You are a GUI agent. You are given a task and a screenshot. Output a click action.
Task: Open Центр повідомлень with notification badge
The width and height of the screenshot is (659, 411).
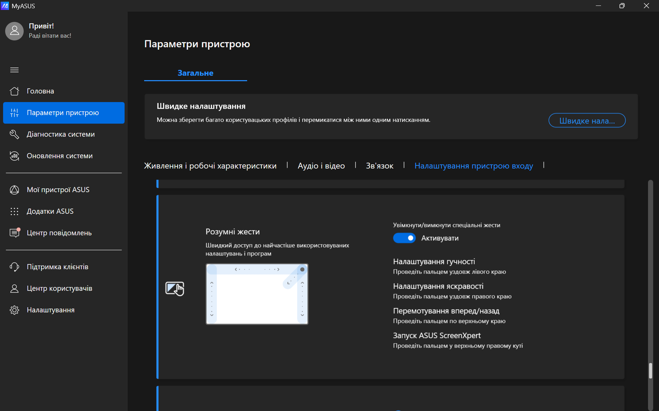(x=59, y=233)
